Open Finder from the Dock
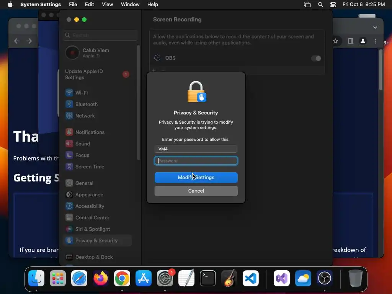This screenshot has height=294, width=392. [x=36, y=278]
